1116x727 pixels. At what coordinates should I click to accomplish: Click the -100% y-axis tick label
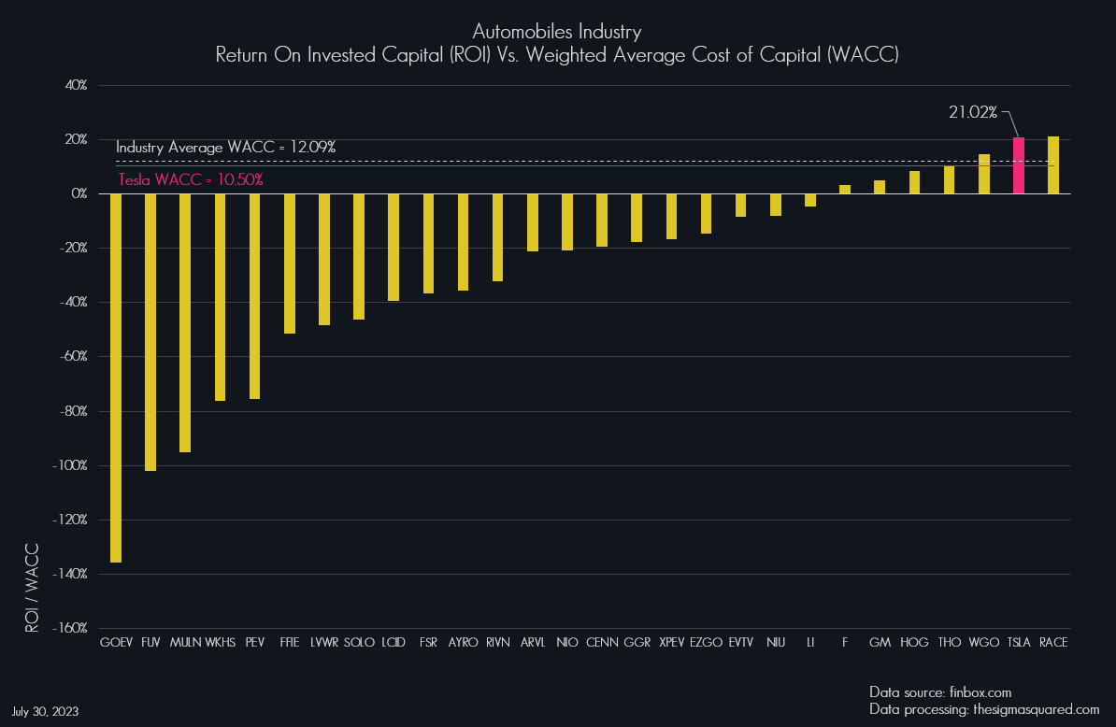[x=68, y=465]
